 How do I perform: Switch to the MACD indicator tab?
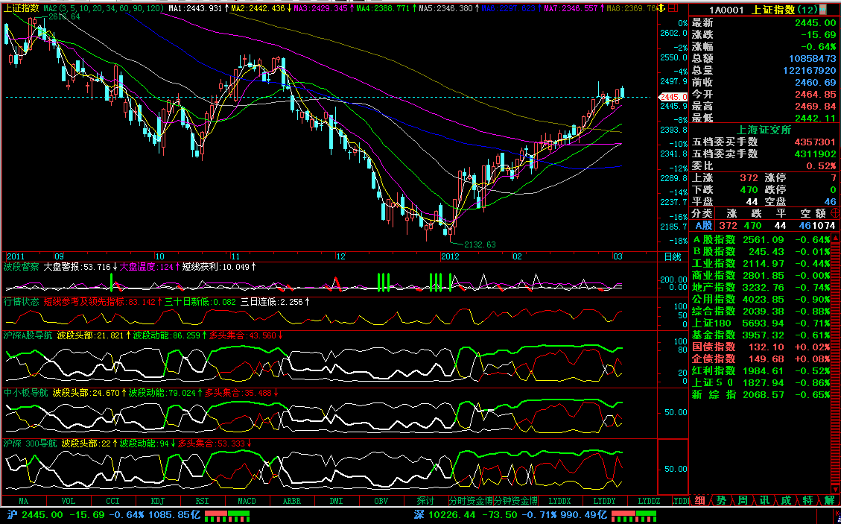pyautogui.click(x=247, y=501)
